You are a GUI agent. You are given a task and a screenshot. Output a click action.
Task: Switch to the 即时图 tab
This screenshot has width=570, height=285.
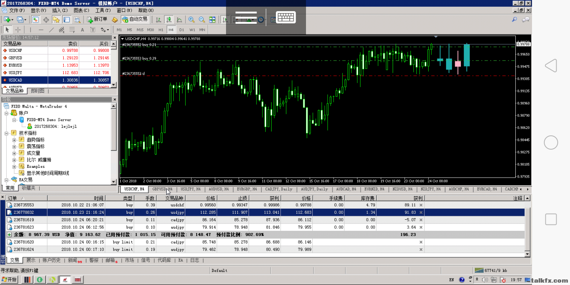(x=38, y=91)
